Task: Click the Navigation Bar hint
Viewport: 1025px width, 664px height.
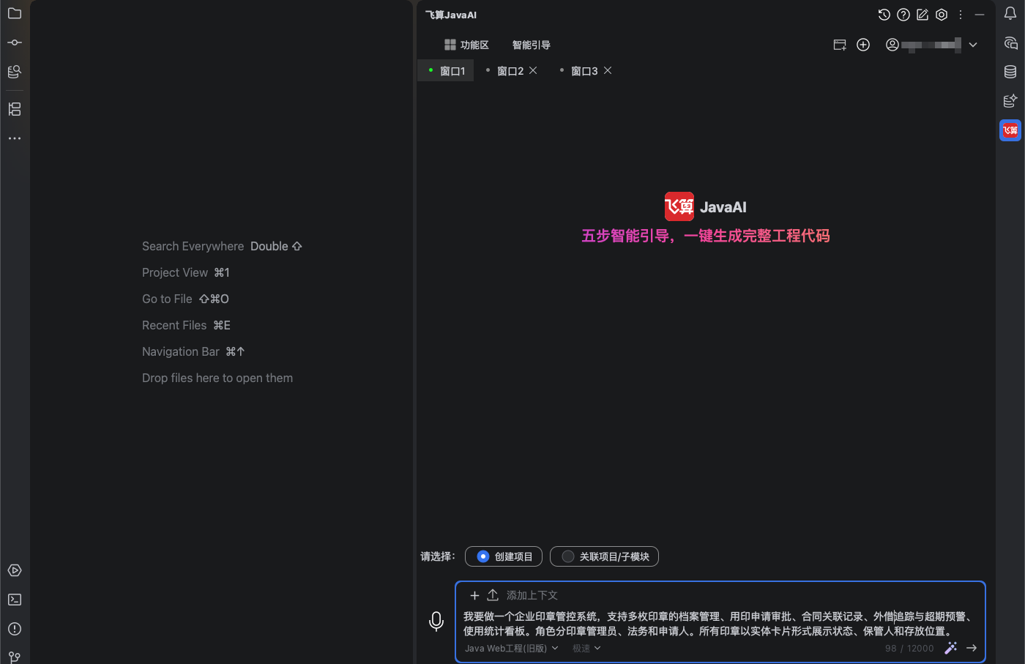Action: (193, 351)
